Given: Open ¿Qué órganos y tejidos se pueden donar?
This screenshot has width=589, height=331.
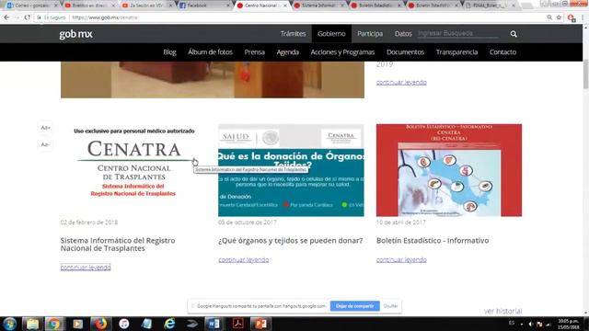Looking at the screenshot, I should pyautogui.click(x=291, y=241).
